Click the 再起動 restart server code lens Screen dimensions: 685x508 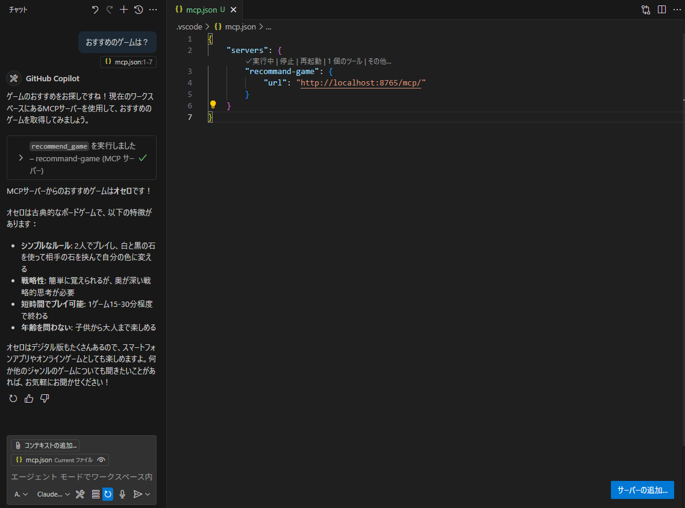coord(311,61)
